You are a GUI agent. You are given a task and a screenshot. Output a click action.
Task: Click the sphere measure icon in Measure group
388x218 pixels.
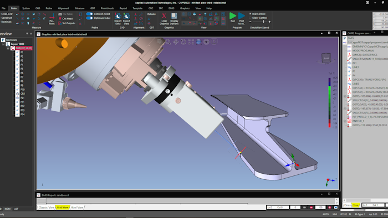coord(28,18)
